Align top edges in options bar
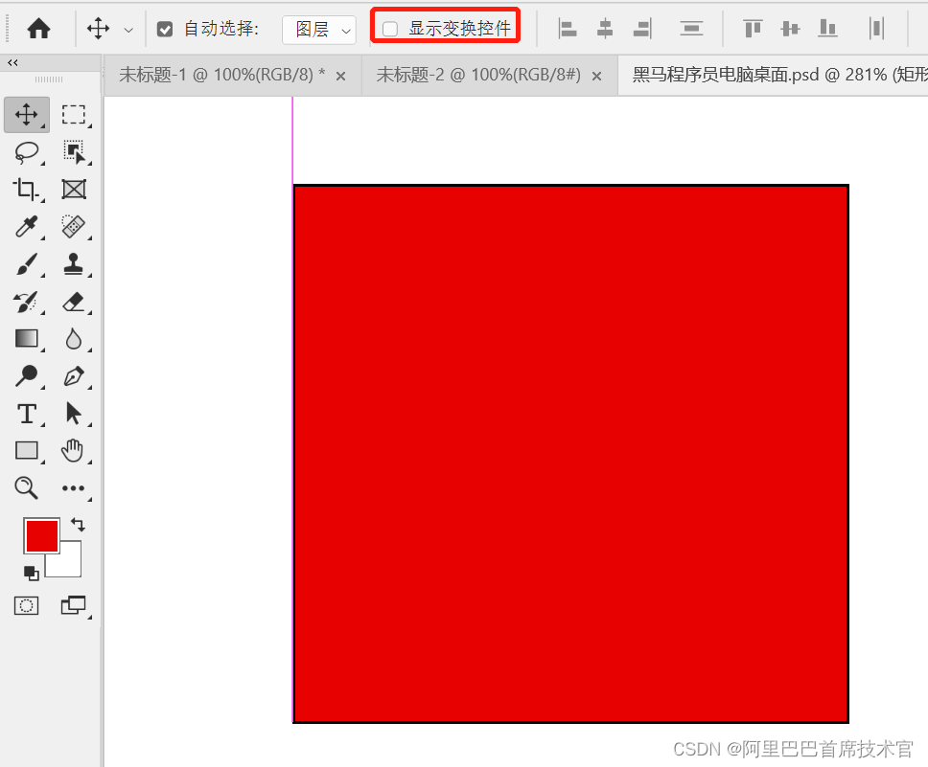Image resolution: width=928 pixels, height=767 pixels. [x=753, y=29]
